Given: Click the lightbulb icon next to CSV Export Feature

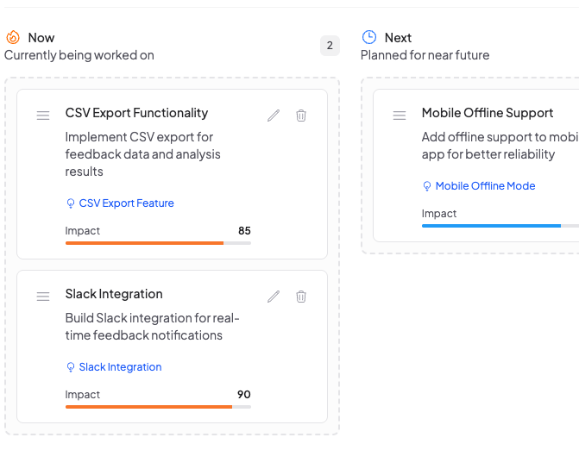Looking at the screenshot, I should 71,203.
